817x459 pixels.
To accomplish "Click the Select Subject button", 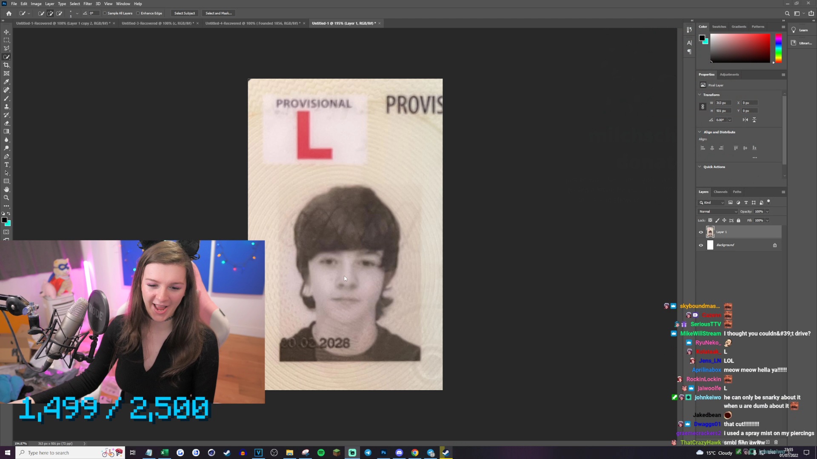I will coord(184,13).
